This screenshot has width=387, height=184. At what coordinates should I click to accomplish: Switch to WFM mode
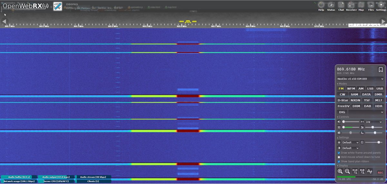tap(351, 88)
